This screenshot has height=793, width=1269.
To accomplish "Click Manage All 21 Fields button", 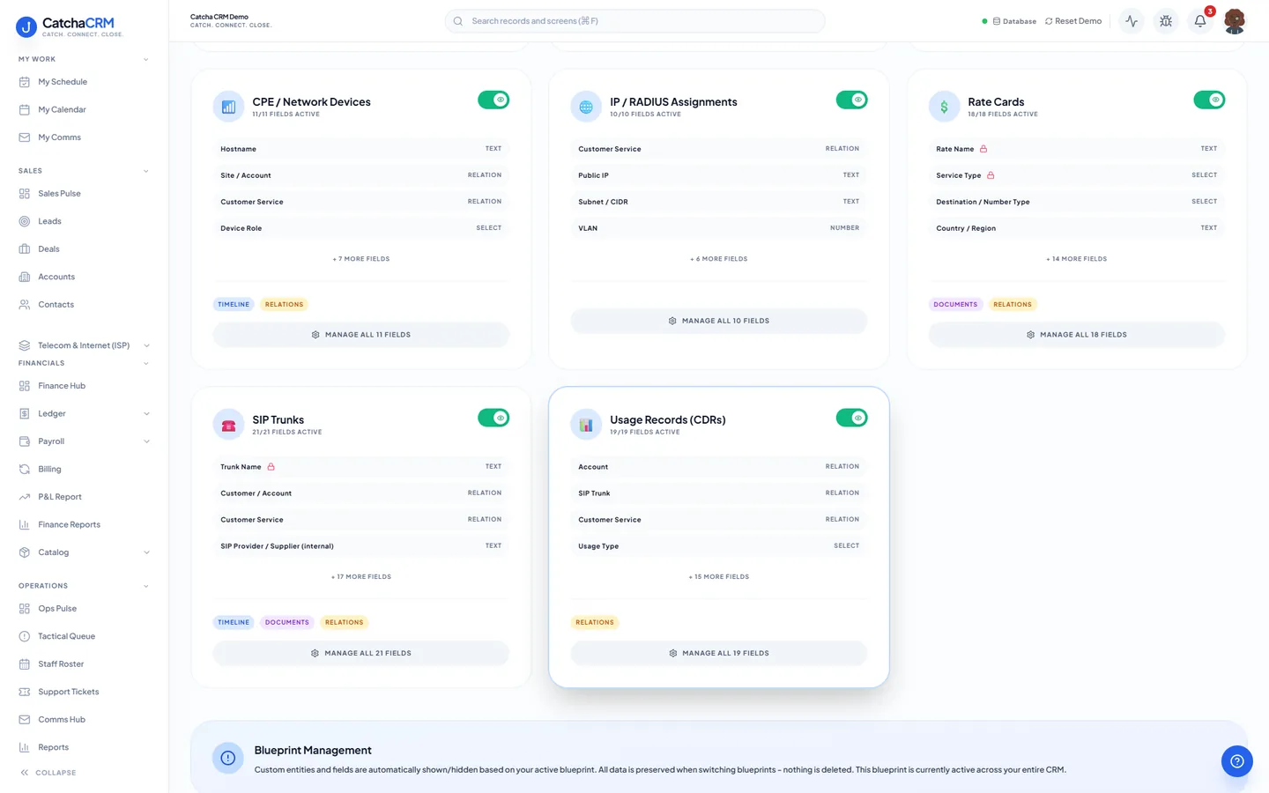I will [x=361, y=653].
